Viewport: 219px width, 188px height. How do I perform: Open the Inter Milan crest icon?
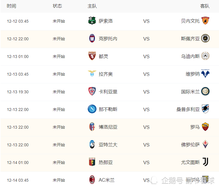point(205,92)
